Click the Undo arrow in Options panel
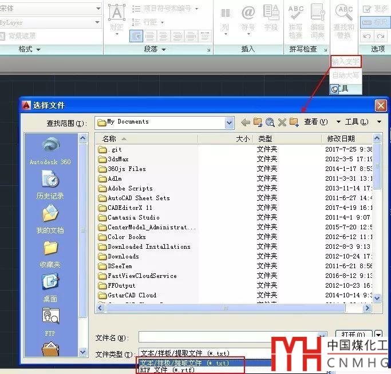Viewport: 391px width, 374px height. [x=366, y=37]
